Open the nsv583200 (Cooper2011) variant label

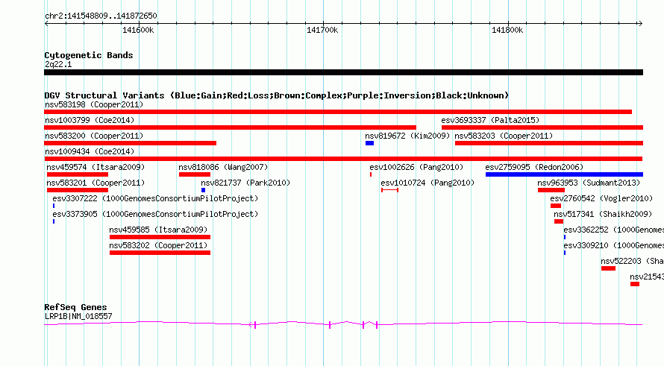(94, 136)
